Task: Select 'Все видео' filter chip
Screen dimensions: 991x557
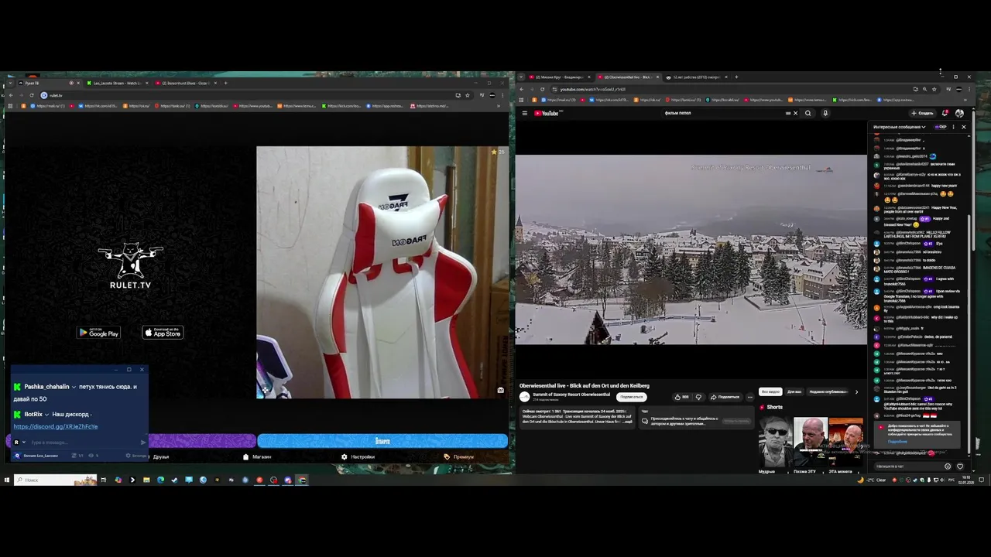Action: pos(770,391)
